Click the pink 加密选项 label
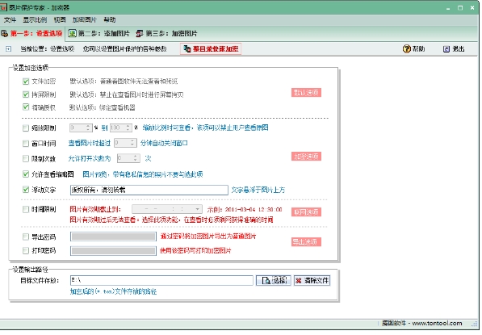Viewport: 482px width, 335px height. click(x=306, y=157)
